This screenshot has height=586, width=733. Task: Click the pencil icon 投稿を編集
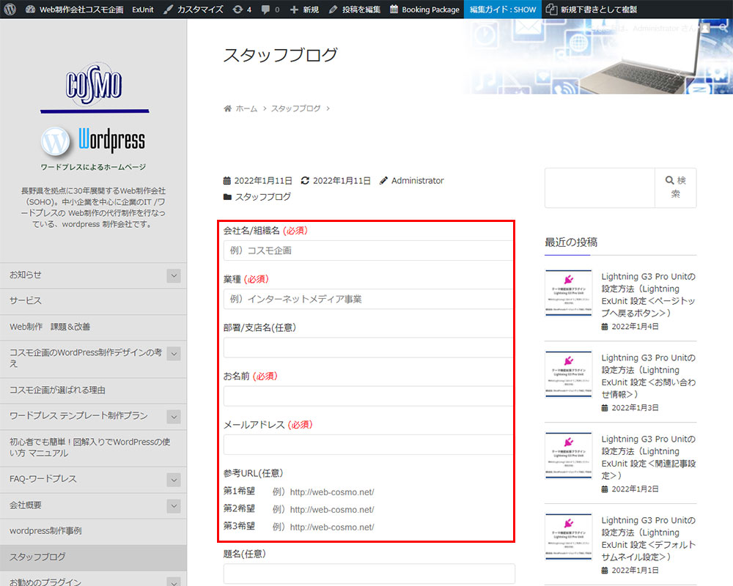(x=334, y=10)
